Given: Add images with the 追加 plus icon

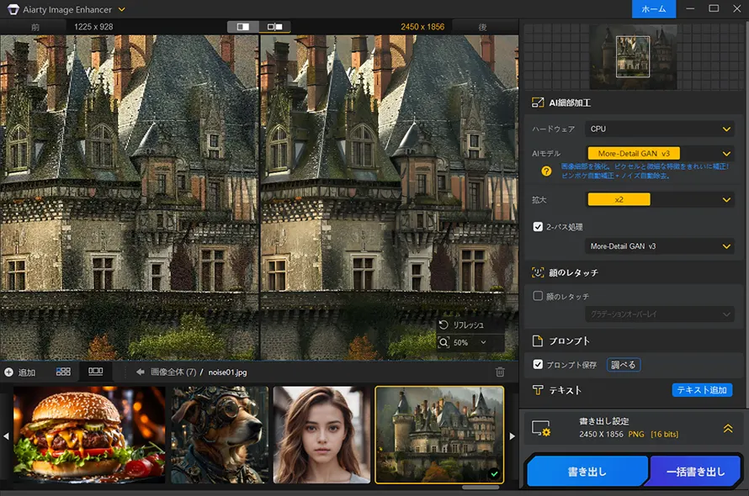Looking at the screenshot, I should click(8, 372).
